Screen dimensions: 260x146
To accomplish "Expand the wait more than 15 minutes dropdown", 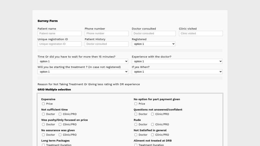I will 83,61.
